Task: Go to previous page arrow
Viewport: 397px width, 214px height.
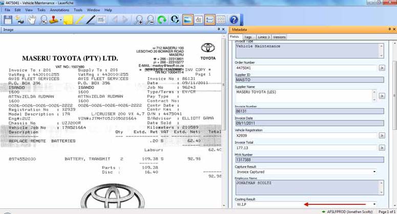Action: (x=115, y=20)
